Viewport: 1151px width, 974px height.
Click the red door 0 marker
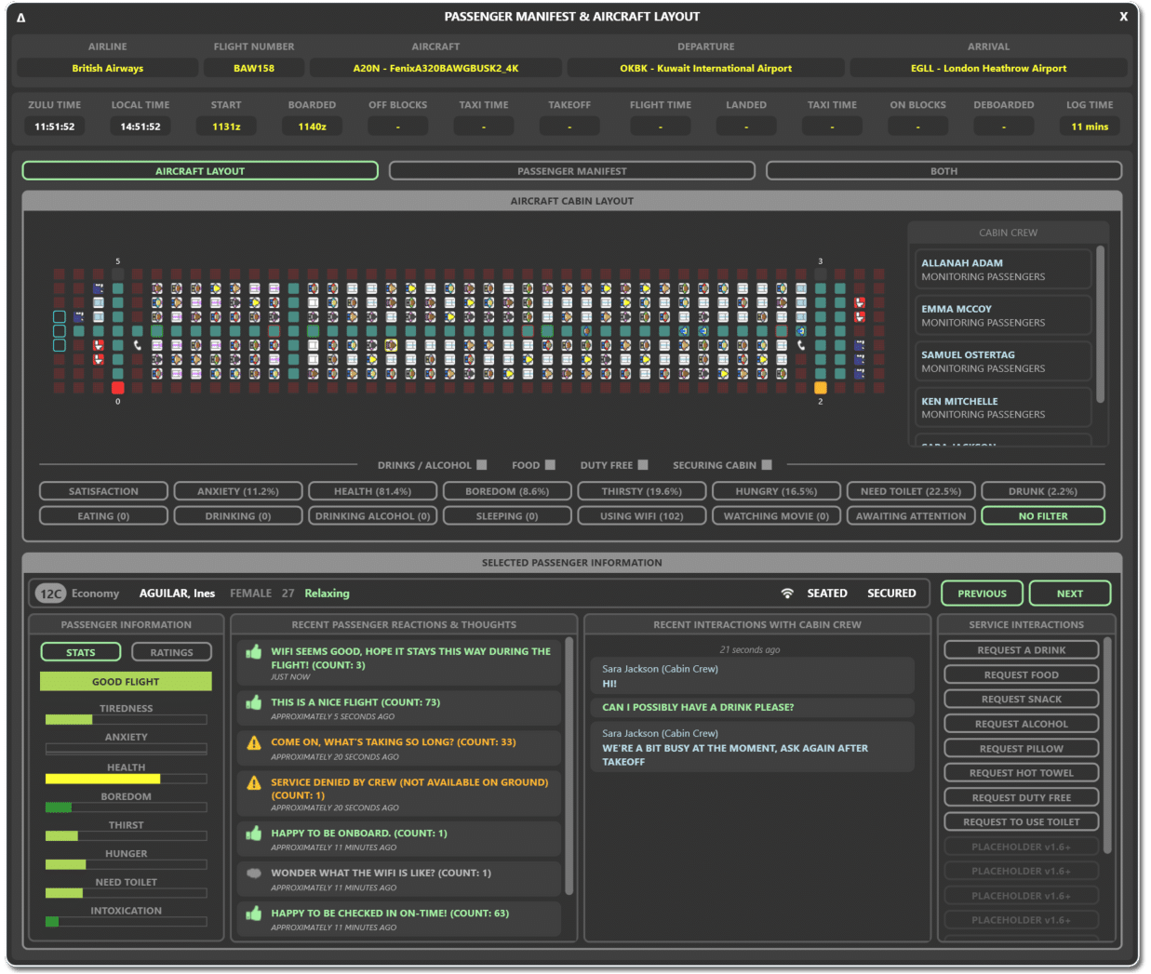(117, 388)
